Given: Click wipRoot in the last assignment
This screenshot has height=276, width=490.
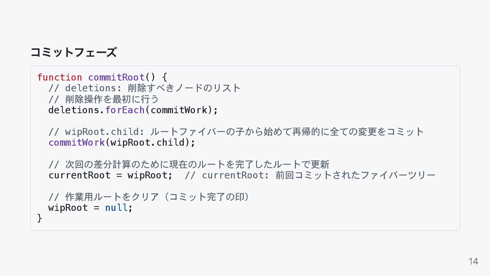Looking at the screenshot, I should (68, 208).
